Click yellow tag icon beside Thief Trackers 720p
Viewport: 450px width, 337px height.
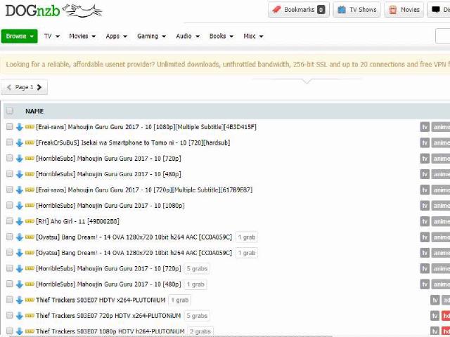click(30, 315)
